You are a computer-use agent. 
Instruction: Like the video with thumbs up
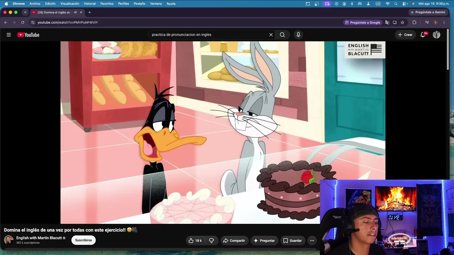pyautogui.click(x=195, y=240)
